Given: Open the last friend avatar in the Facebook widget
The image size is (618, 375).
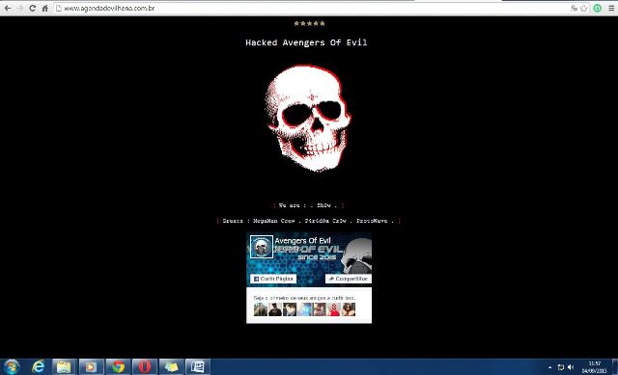Looking at the screenshot, I should tap(349, 309).
